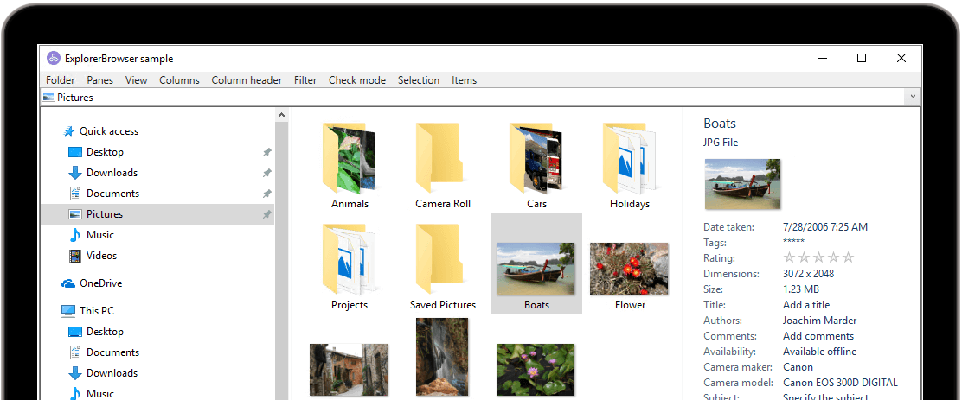Select Downloads under This PC
This screenshot has height=400, width=962.
pyautogui.click(x=112, y=374)
